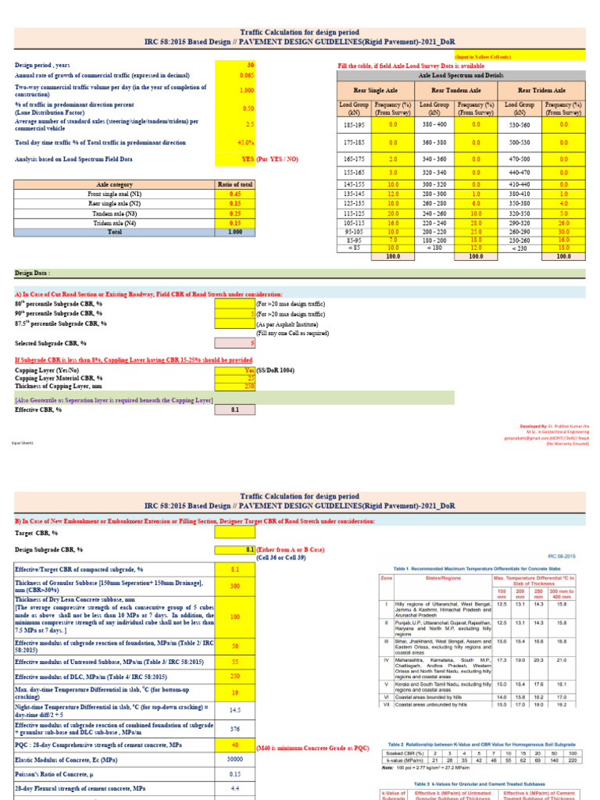Select the Rear Single Axle column header

click(376, 90)
